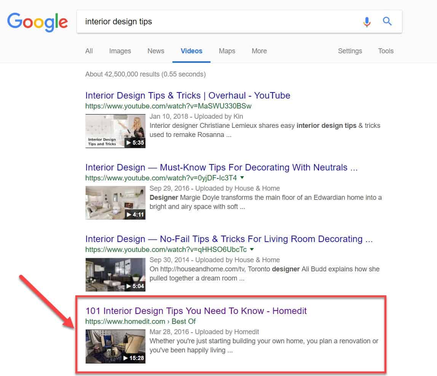The height and width of the screenshot is (376, 437).
Task: Click the homedit.com › Best Of URL
Action: 140,321
